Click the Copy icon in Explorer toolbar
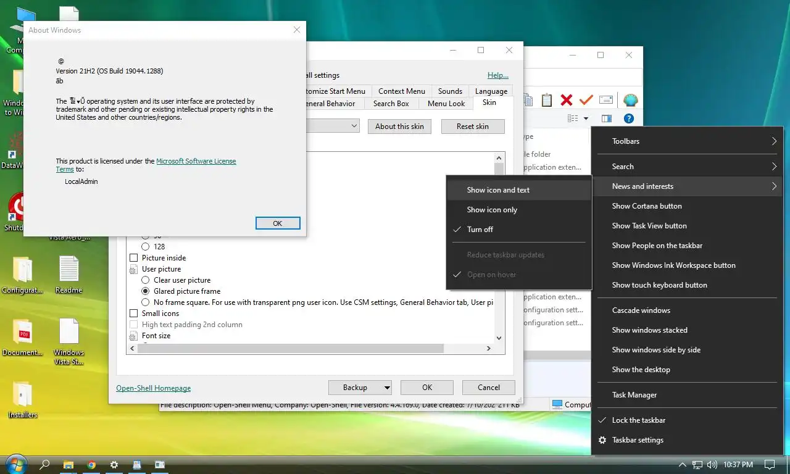790x474 pixels. pos(528,100)
